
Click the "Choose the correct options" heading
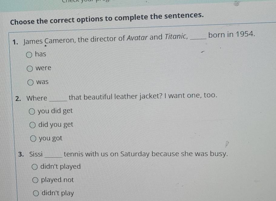pyautogui.click(x=106, y=18)
